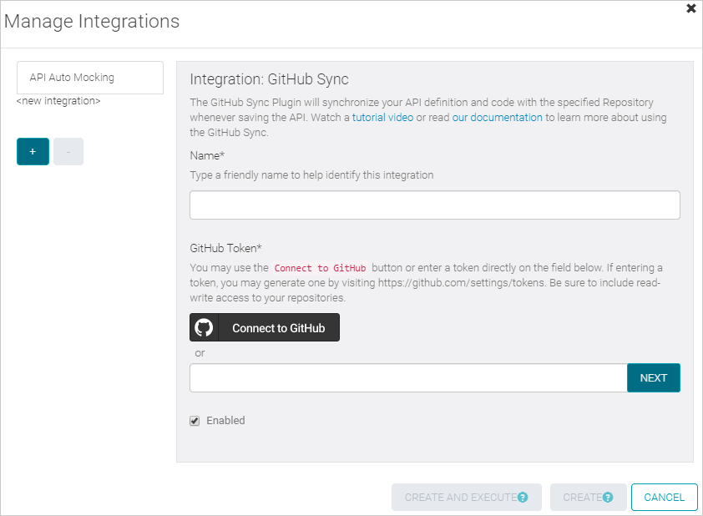Open the our documentation link
Image resolution: width=703 pixels, height=516 pixels.
[497, 117]
